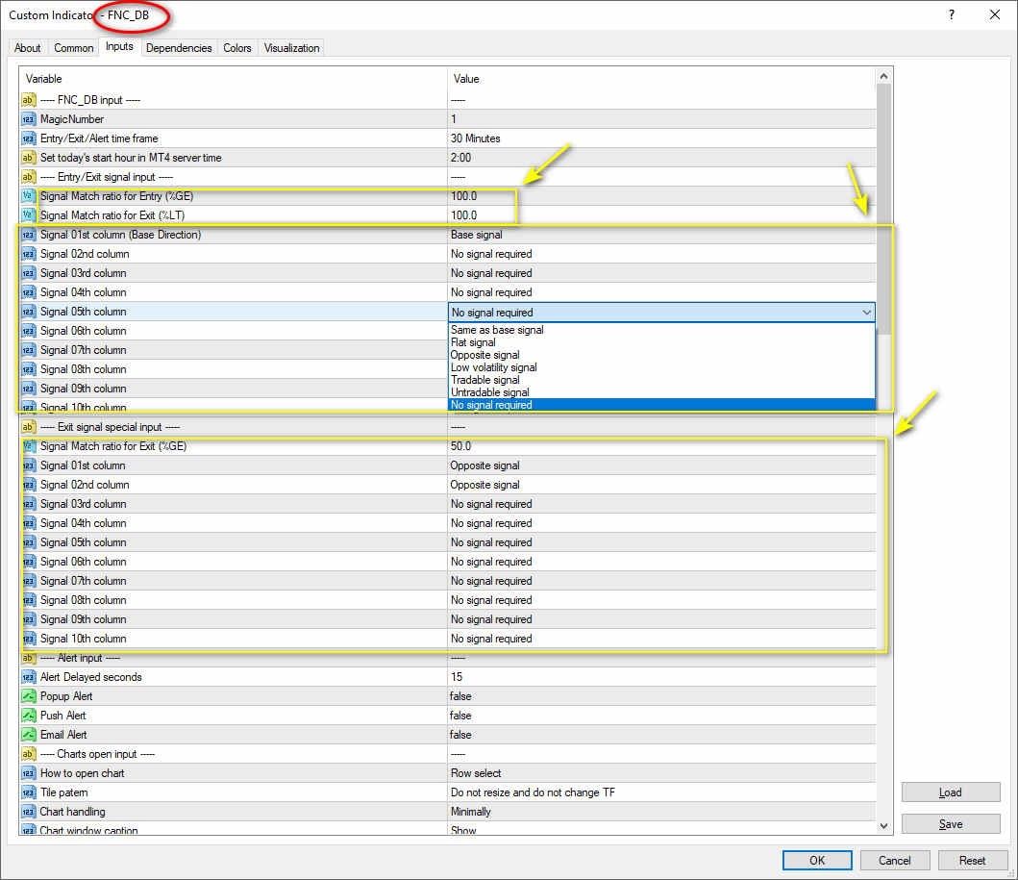This screenshot has height=880, width=1018.
Task: Click the help question mark in title bar
Action: 951,14
